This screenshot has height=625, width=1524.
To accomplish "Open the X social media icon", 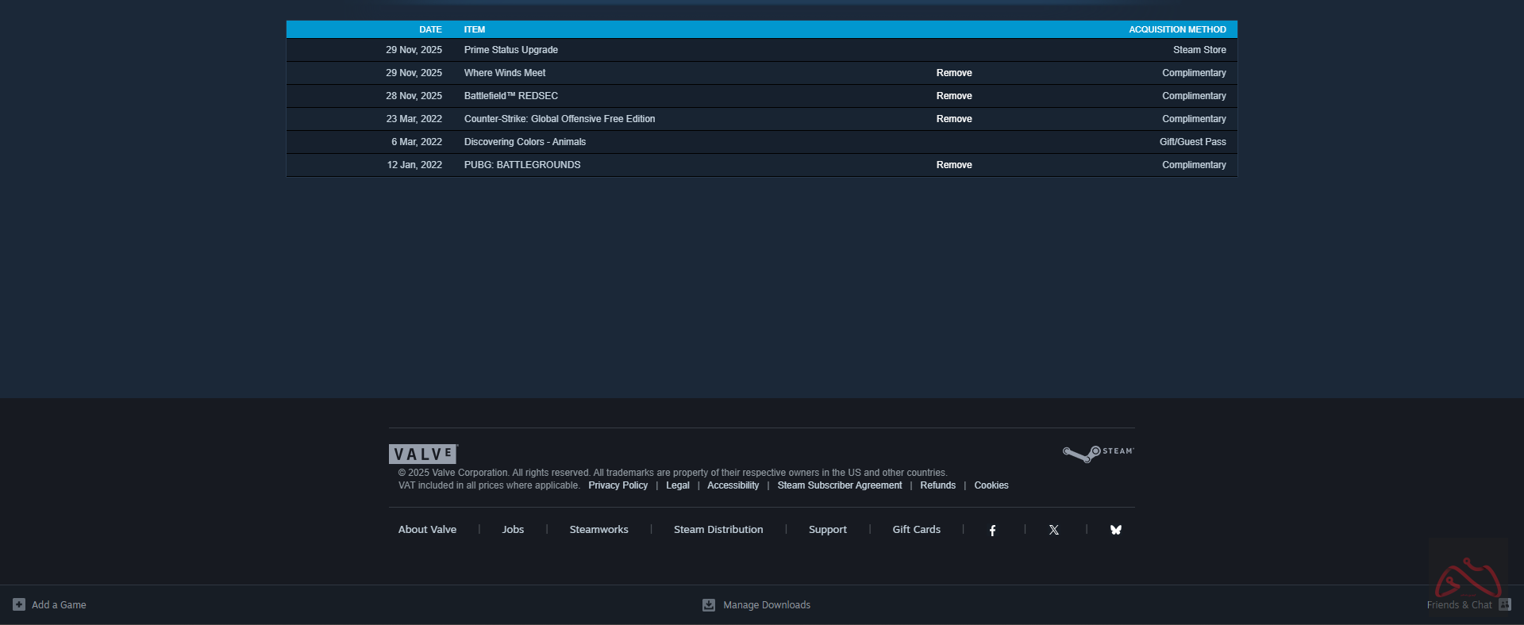I will click(1054, 530).
